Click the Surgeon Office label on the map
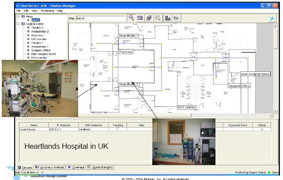The width and height of the screenshot is (283, 180). tap(239, 86)
